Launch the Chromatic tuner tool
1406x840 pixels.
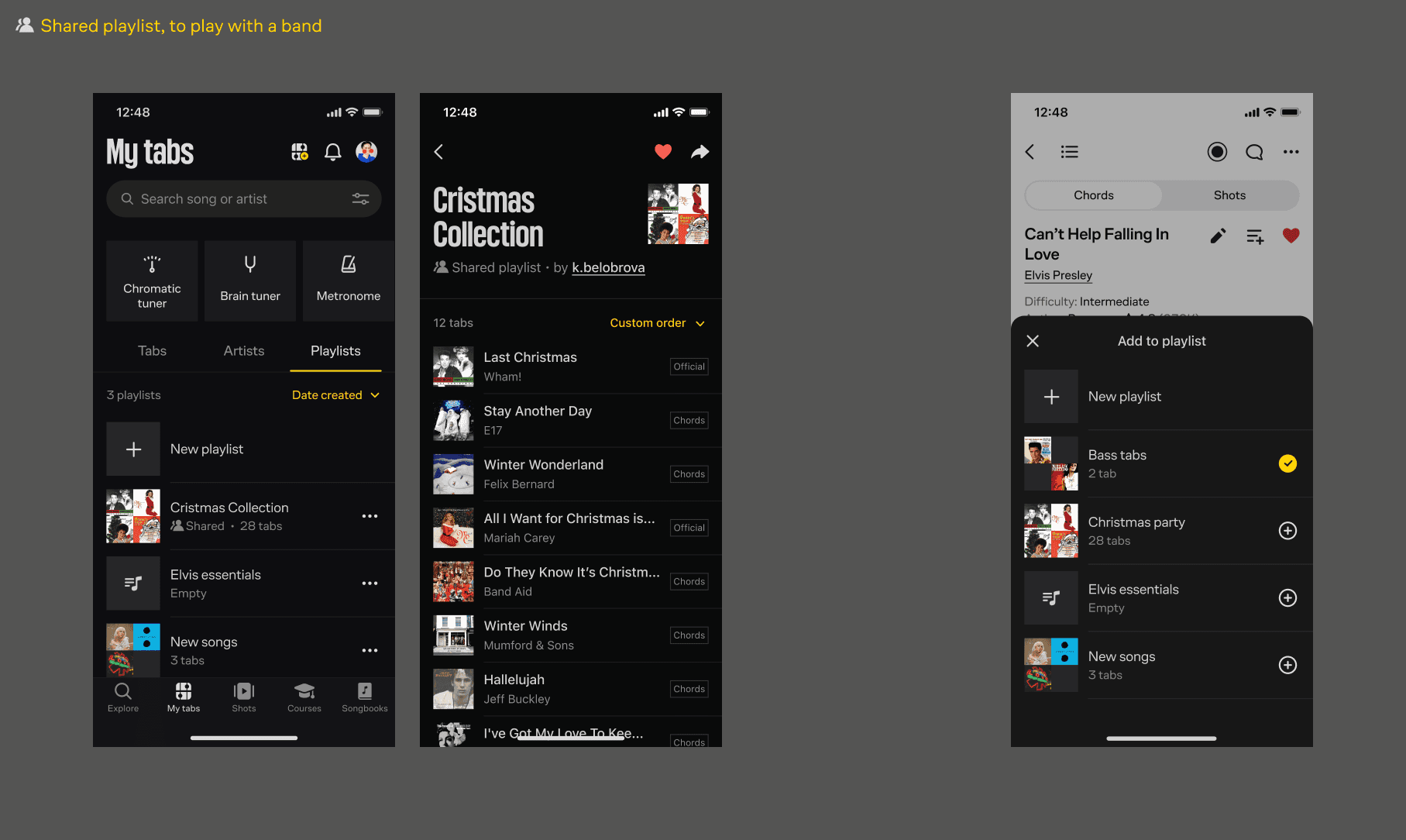[x=152, y=281]
